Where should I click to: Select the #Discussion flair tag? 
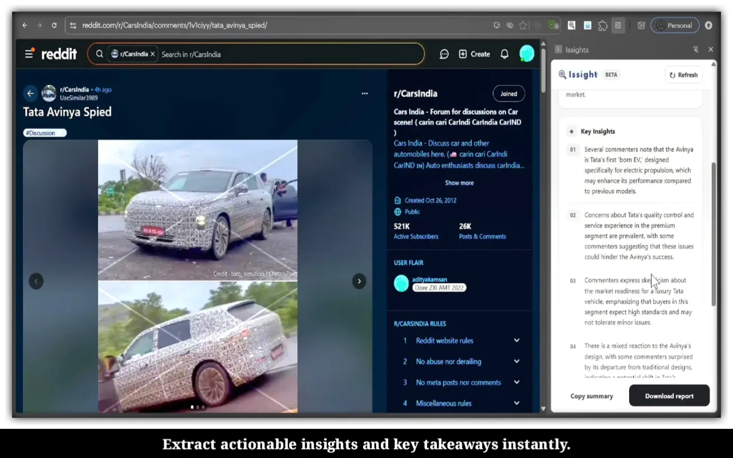(x=45, y=133)
